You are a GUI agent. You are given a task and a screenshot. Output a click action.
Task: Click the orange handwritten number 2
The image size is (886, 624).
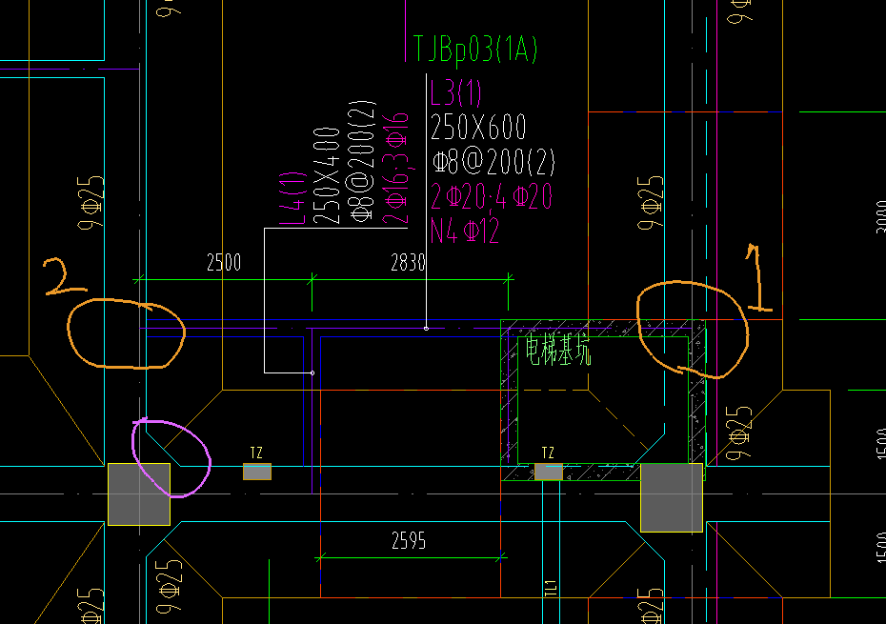(55, 276)
